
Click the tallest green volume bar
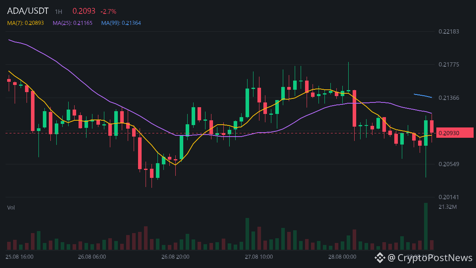(x=426, y=226)
